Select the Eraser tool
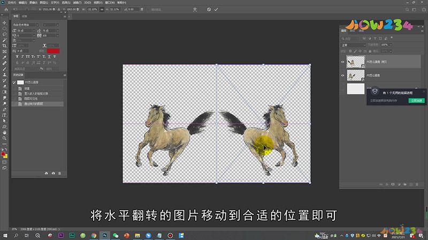 (x=4, y=86)
